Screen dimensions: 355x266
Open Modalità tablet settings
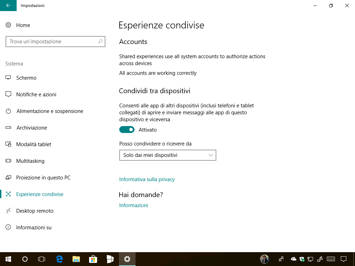[34, 144]
